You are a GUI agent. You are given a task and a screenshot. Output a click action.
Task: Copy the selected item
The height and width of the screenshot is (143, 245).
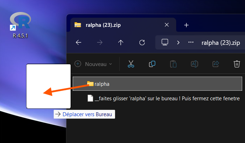[152, 64]
